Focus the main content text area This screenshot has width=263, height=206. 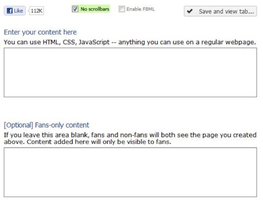(x=130, y=73)
